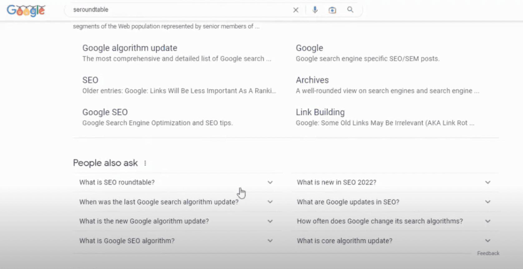
Task: Click snippet starting 'A well-rounded view on search engines'
Action: [387, 91]
